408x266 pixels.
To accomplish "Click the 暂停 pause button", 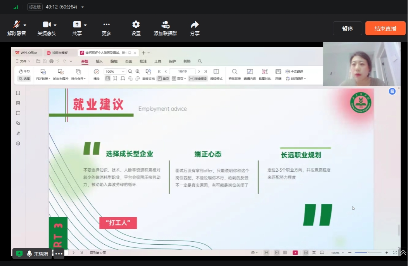I will (347, 29).
